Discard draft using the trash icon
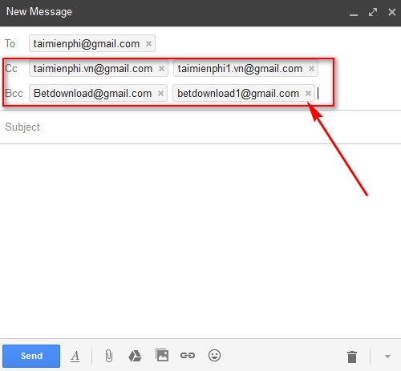The height and width of the screenshot is (371, 401). (x=352, y=357)
